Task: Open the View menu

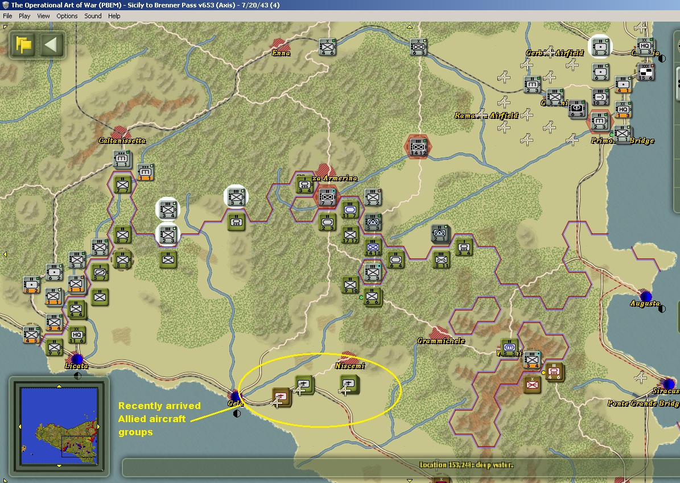Action: tap(43, 16)
